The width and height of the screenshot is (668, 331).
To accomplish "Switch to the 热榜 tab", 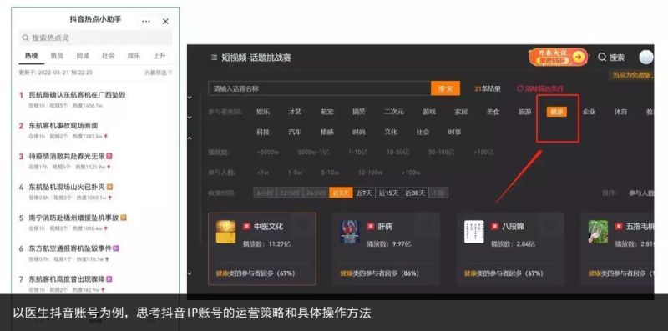I will point(32,56).
